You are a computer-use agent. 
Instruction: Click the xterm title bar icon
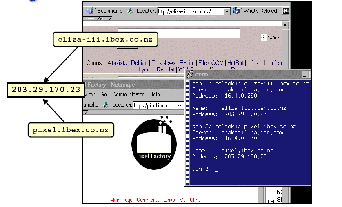pyautogui.click(x=190, y=74)
